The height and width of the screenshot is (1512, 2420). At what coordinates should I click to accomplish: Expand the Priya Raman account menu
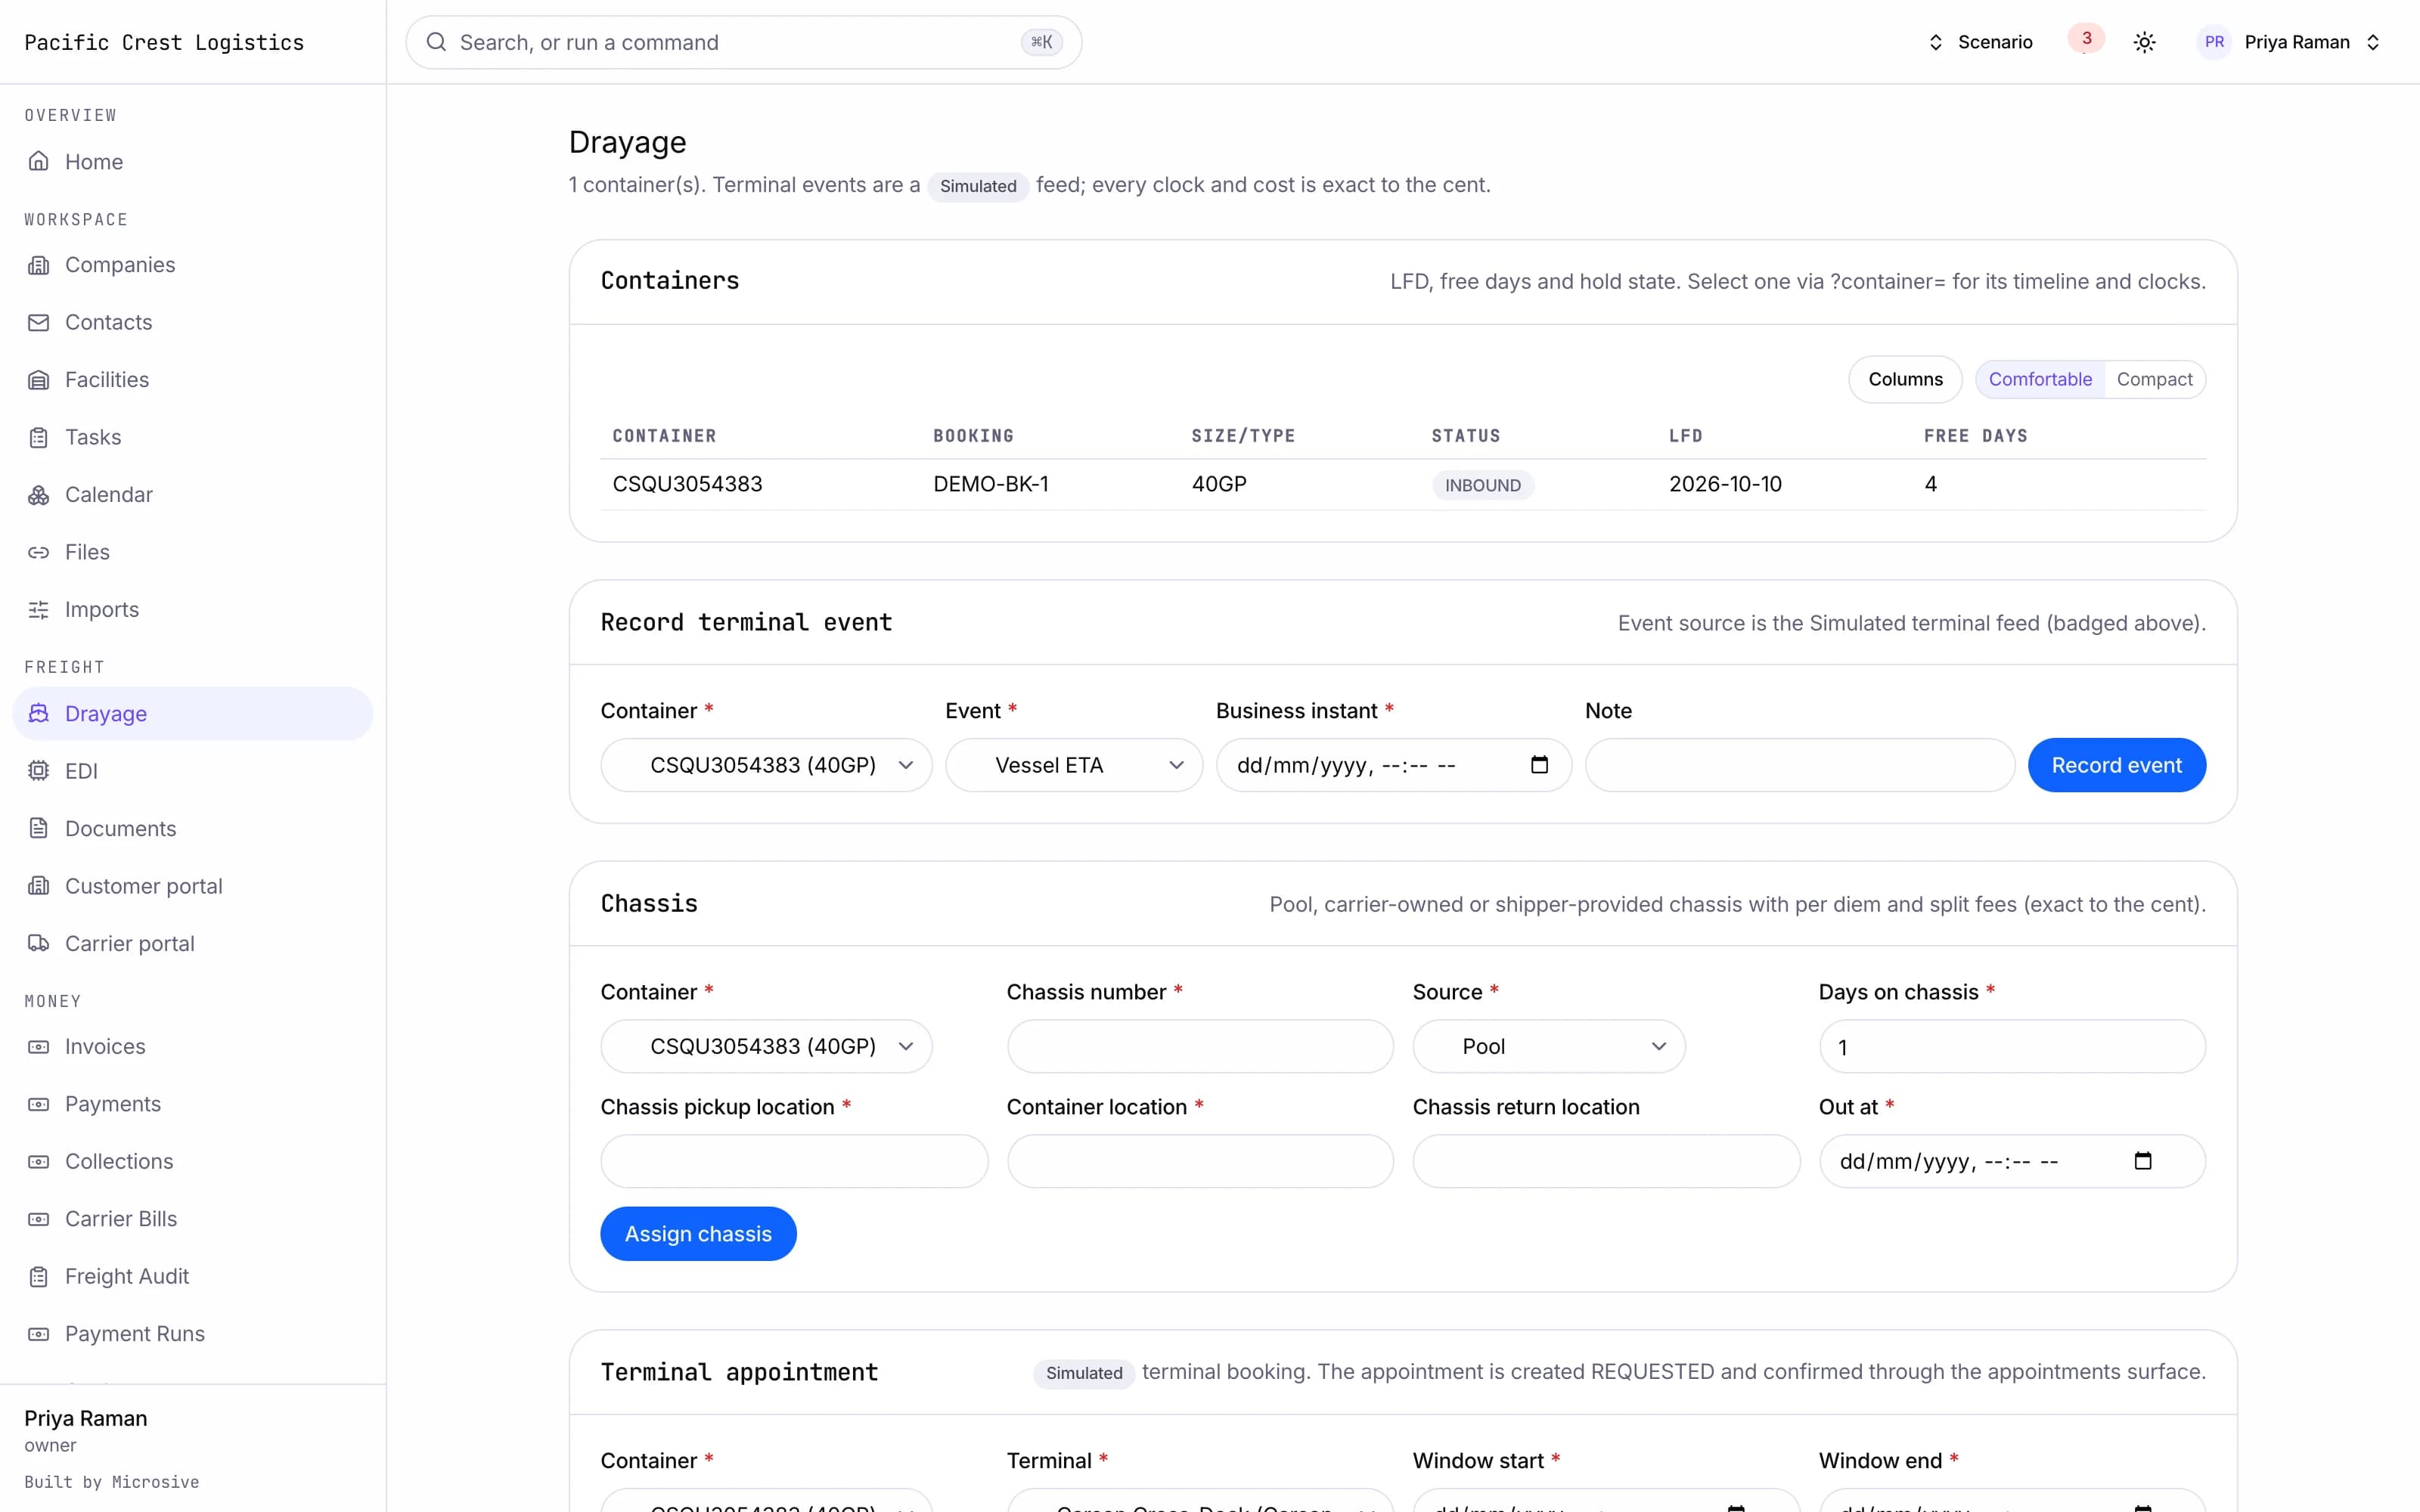(2289, 42)
